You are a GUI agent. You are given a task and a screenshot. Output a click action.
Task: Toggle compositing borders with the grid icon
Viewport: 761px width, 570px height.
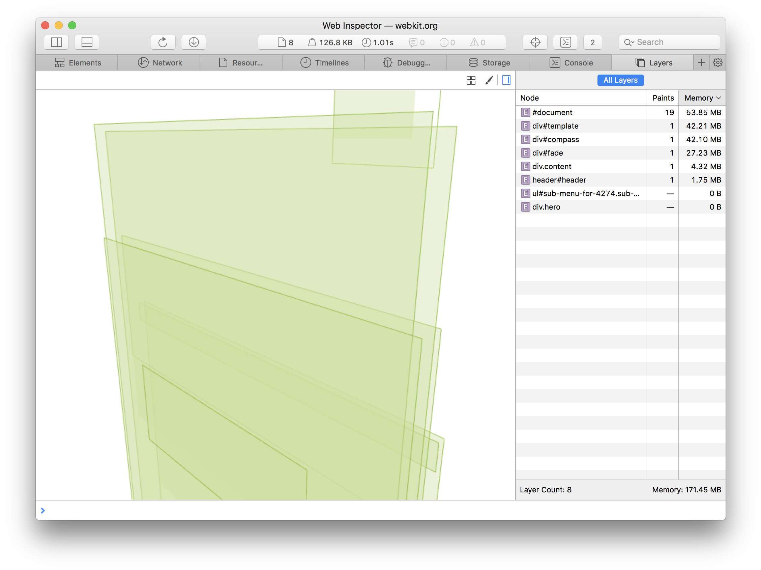pyautogui.click(x=471, y=80)
